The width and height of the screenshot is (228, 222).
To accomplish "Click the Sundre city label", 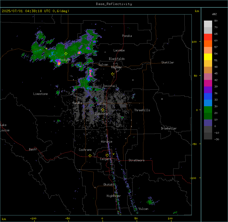I will point(77,103).
